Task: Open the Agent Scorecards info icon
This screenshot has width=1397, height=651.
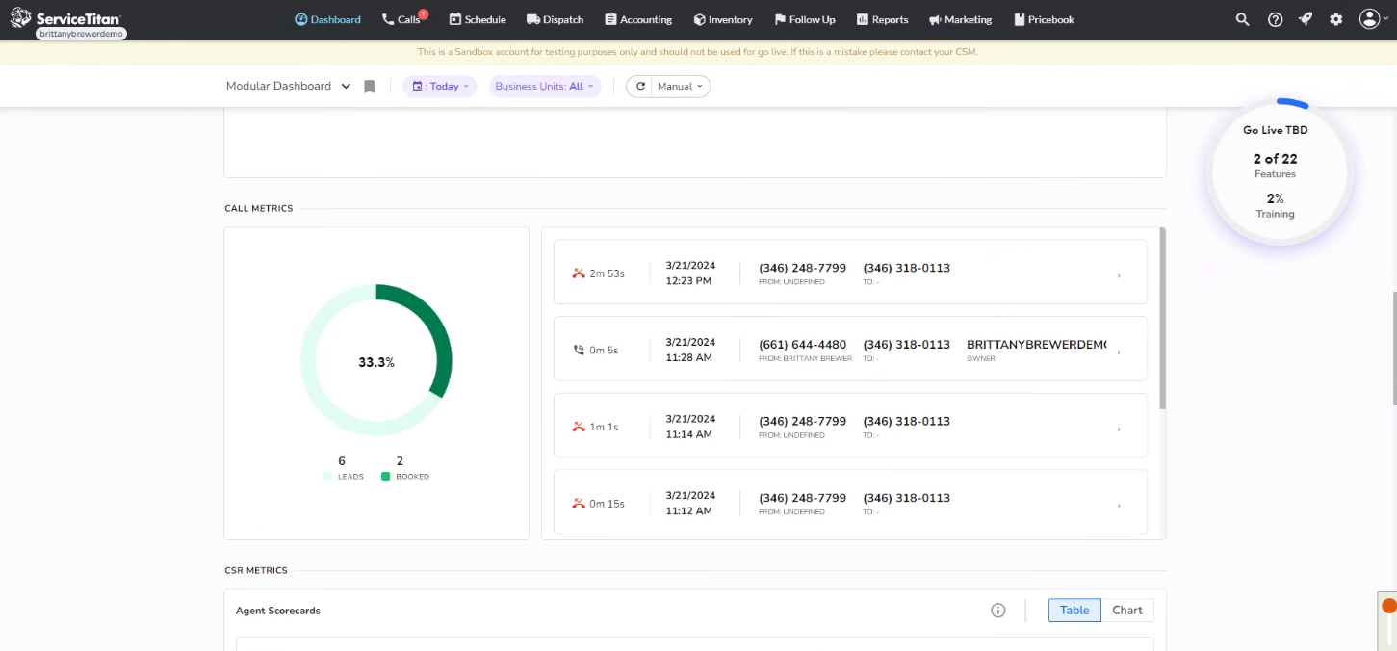Action: click(997, 610)
